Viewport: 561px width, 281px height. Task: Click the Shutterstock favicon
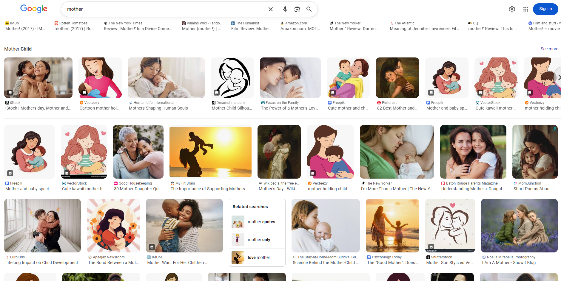[x=428, y=257]
